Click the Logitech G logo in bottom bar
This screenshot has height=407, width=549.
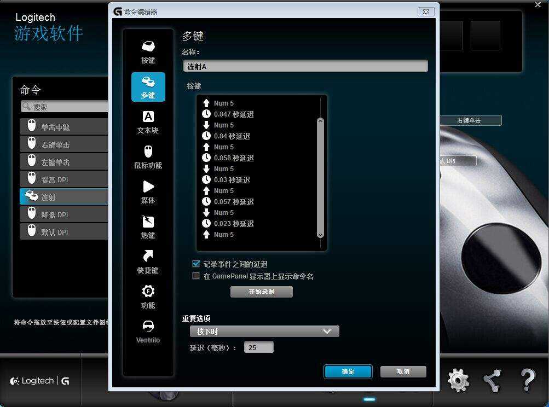coord(39,381)
